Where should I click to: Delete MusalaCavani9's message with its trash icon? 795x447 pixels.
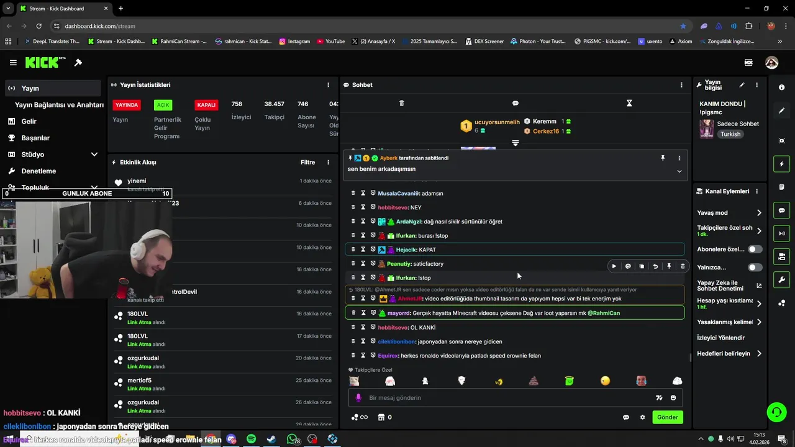[353, 193]
